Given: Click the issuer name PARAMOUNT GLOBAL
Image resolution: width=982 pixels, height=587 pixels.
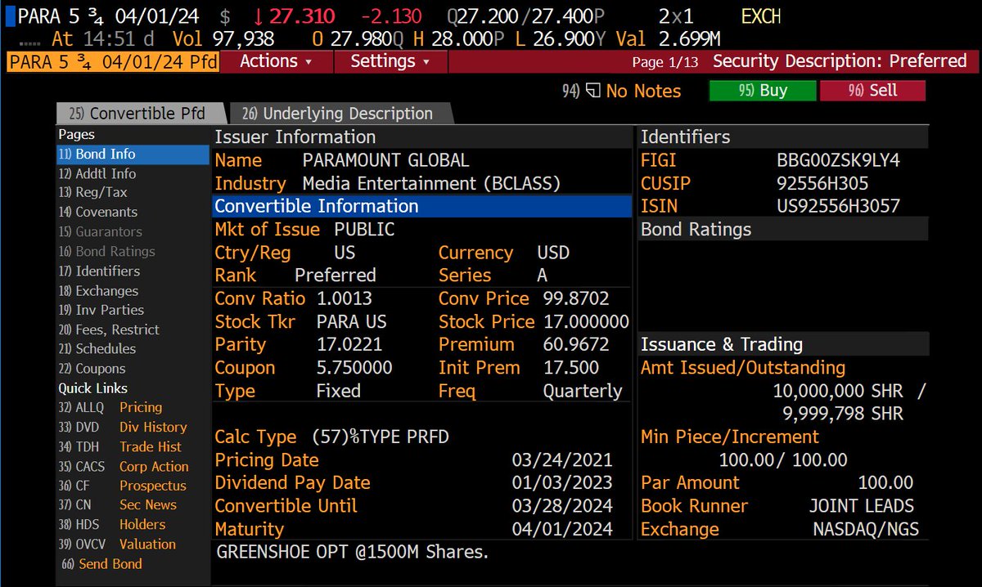Looking at the screenshot, I should click(385, 160).
